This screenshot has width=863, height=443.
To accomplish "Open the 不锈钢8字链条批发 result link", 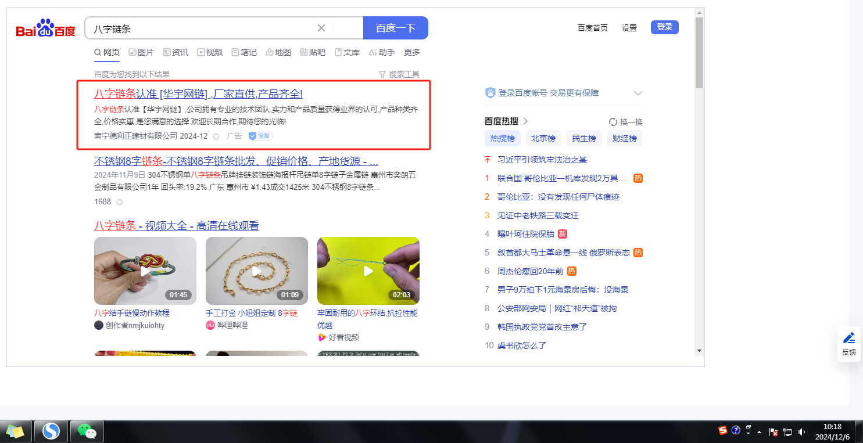I will (x=236, y=161).
